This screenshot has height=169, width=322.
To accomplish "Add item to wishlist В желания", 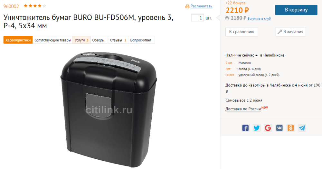I will (290, 32).
